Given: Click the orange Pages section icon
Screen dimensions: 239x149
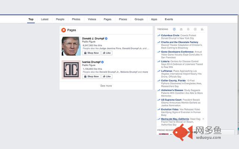Looking at the screenshot, I should (x=63, y=30).
